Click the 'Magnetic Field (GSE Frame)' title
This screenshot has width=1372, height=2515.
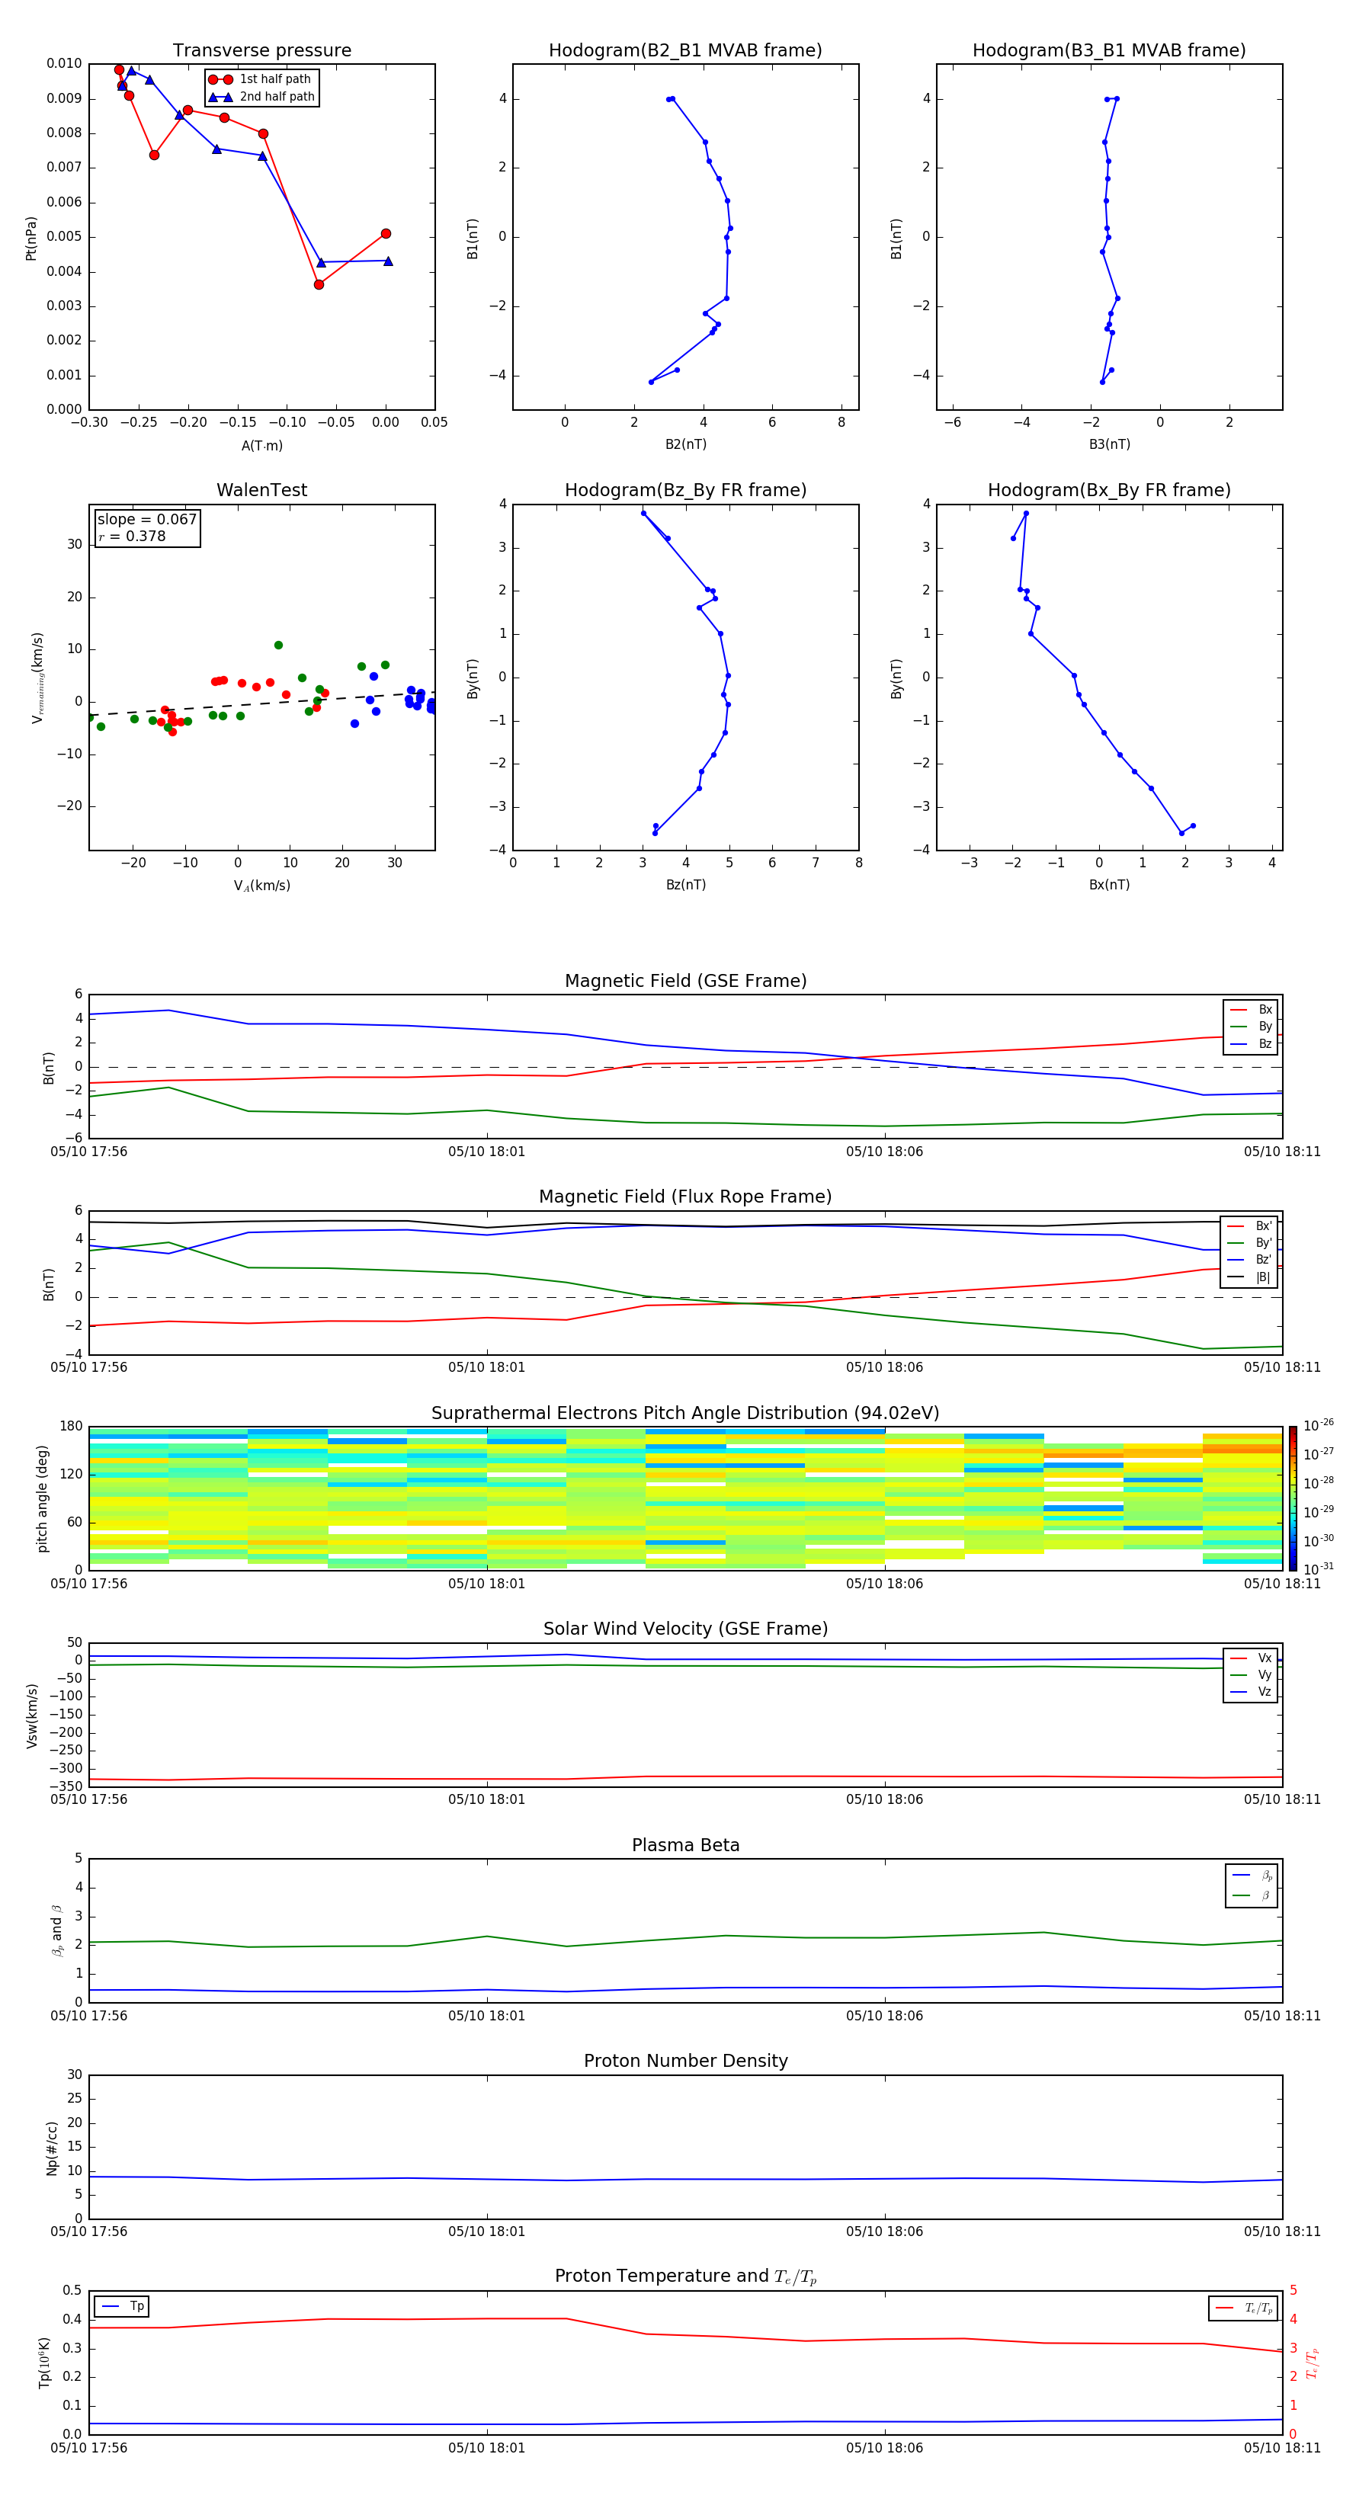[x=685, y=981]
